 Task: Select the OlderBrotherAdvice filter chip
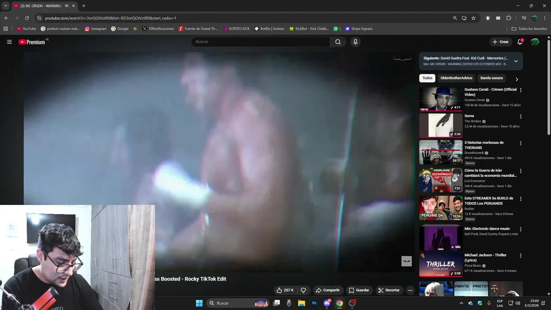pyautogui.click(x=456, y=78)
